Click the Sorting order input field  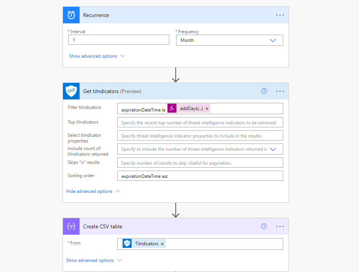point(200,176)
